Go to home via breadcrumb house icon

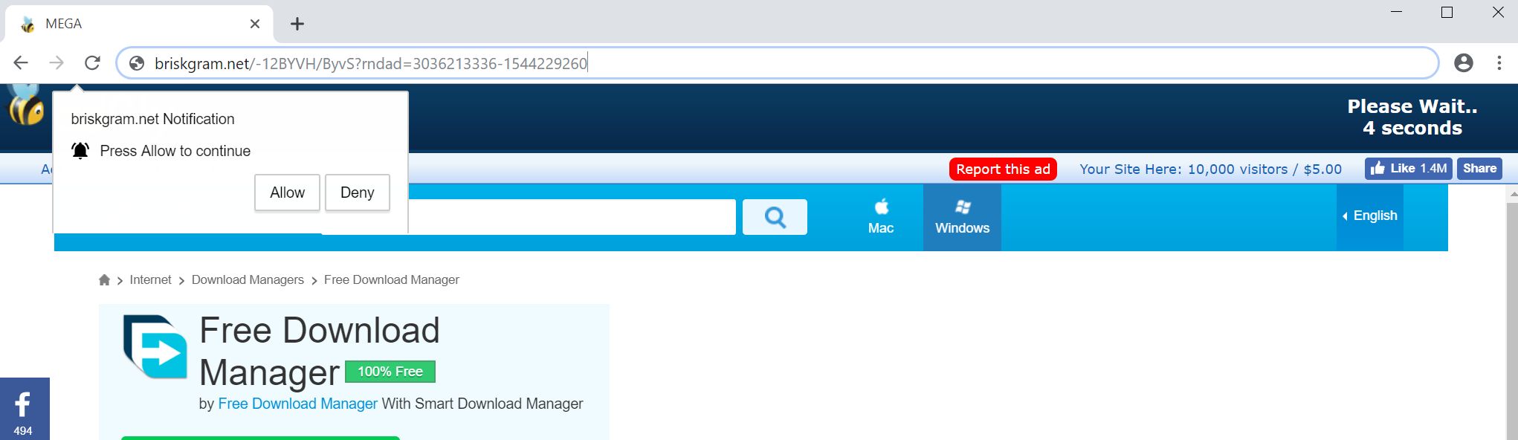(104, 280)
